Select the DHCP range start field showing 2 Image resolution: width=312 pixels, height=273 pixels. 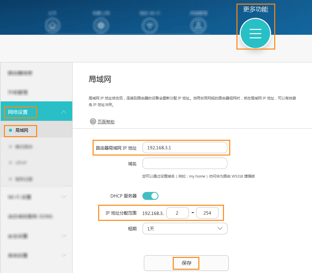(177, 213)
